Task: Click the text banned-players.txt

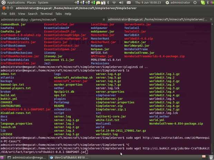Action: pos(16,88)
